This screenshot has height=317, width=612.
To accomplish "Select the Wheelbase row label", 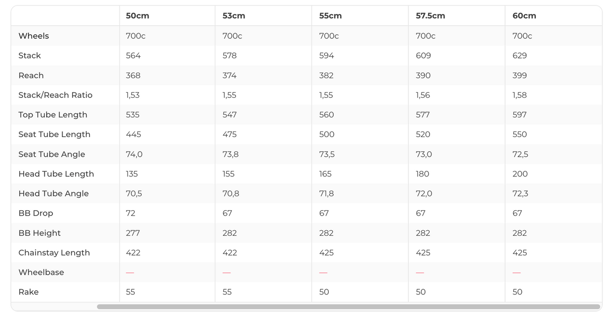I will tap(41, 272).
